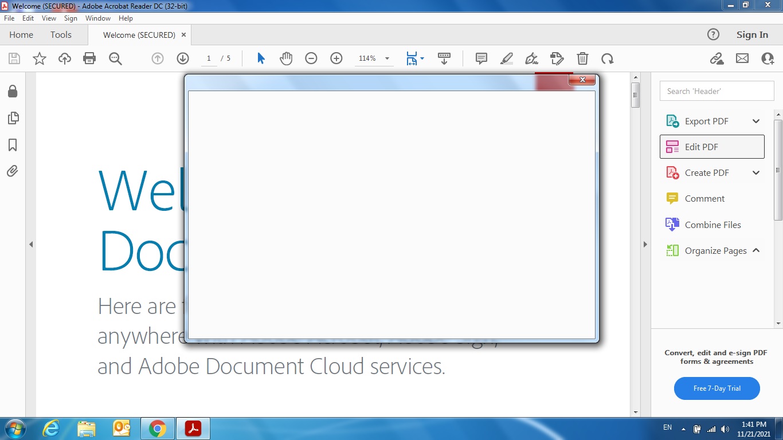Open the Attachments paperclip panel icon
This screenshot has height=440, width=783.
[x=13, y=171]
